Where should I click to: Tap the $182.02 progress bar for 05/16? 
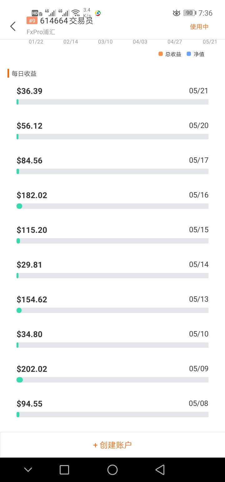pos(112,206)
